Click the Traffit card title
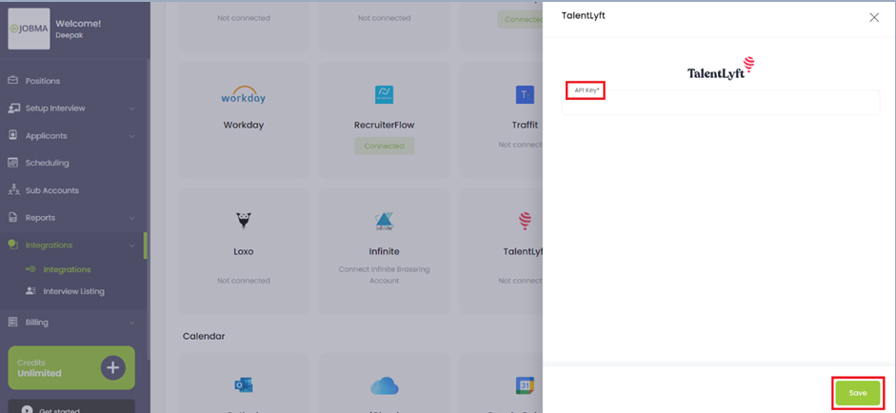The height and width of the screenshot is (413, 896). pos(525,125)
